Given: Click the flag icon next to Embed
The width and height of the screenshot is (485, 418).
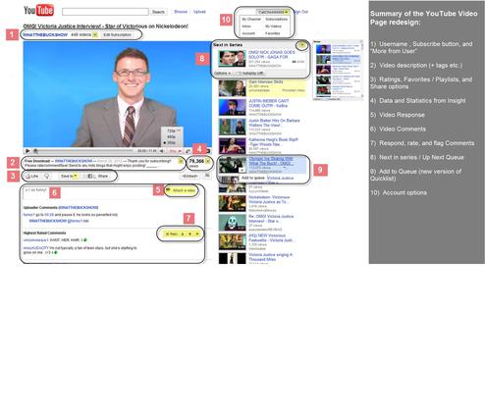Looking at the screenshot, I should [207, 176].
